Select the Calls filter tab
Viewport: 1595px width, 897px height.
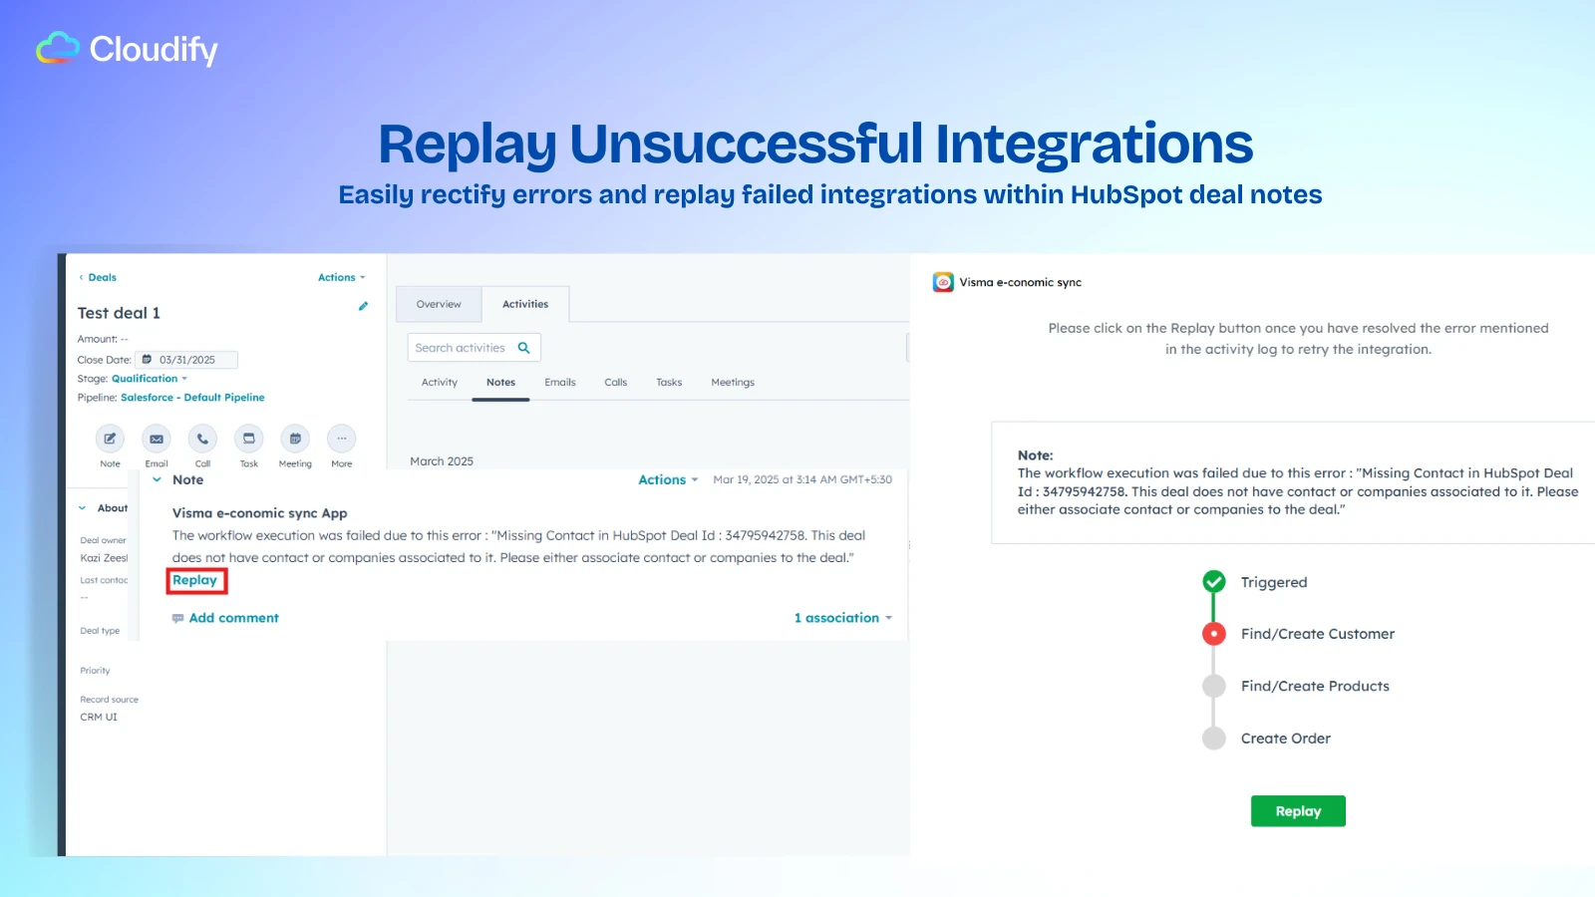[616, 383]
